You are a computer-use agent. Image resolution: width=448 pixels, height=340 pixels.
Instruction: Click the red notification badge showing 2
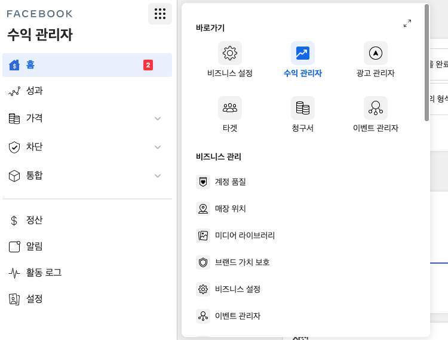(x=148, y=65)
